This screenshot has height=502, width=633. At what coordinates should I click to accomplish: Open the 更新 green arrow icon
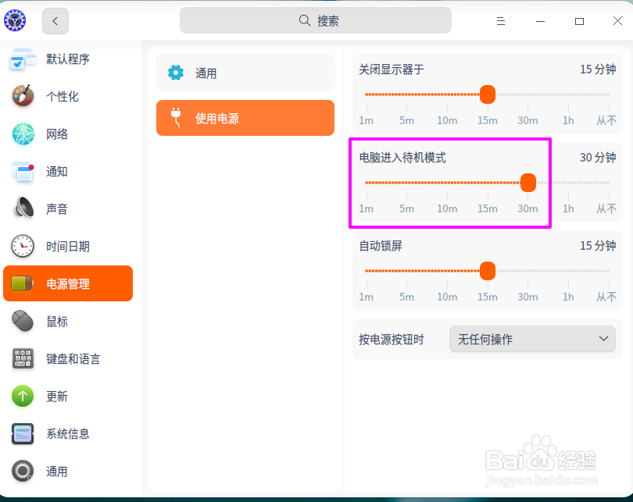(x=23, y=396)
